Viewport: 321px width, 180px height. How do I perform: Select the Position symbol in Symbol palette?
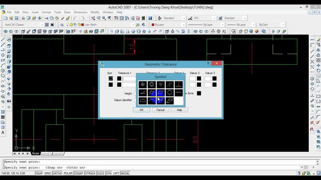(x=143, y=84)
